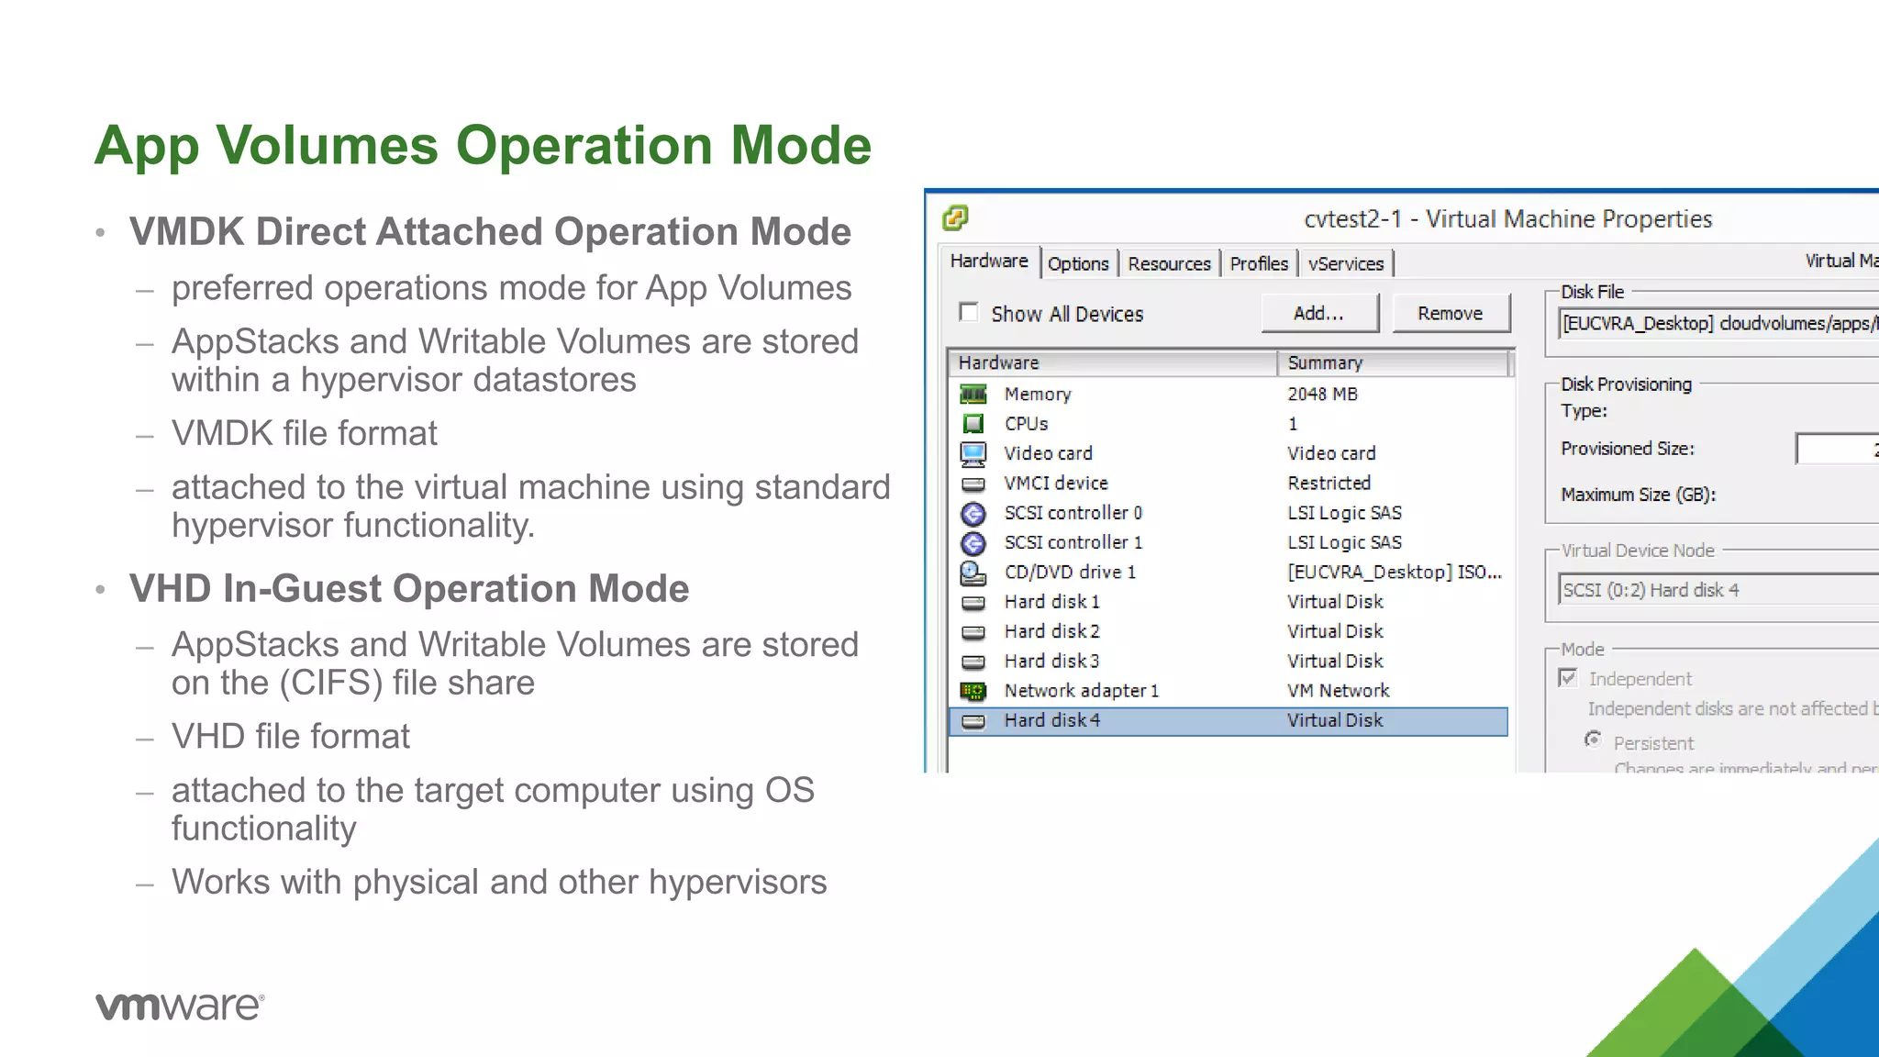Click the vSphere window title icon
Image resolution: width=1879 pixels, height=1057 pixels.
955,218
